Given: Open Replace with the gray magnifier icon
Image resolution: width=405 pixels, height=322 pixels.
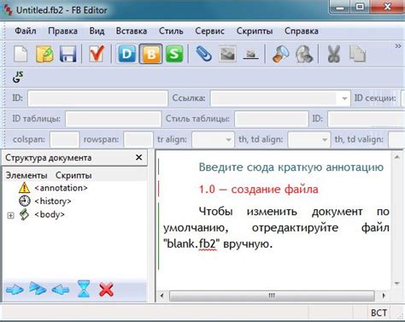Looking at the screenshot, I should (x=304, y=54).
